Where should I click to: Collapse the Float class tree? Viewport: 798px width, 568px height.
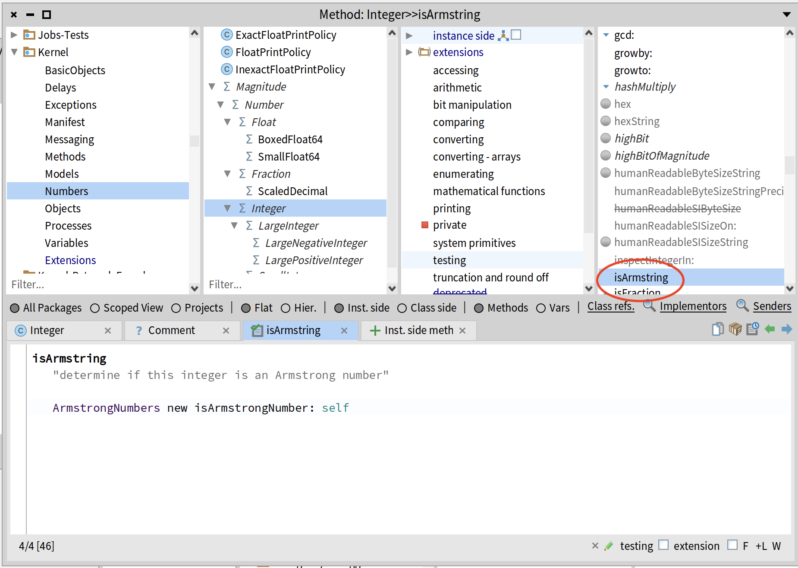[x=228, y=122]
